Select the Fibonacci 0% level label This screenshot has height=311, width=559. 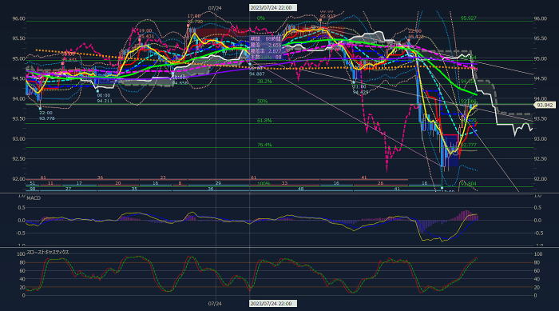point(261,18)
